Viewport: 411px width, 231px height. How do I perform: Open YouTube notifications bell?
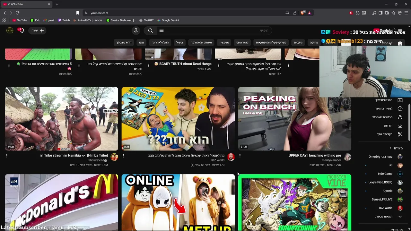(x=22, y=30)
